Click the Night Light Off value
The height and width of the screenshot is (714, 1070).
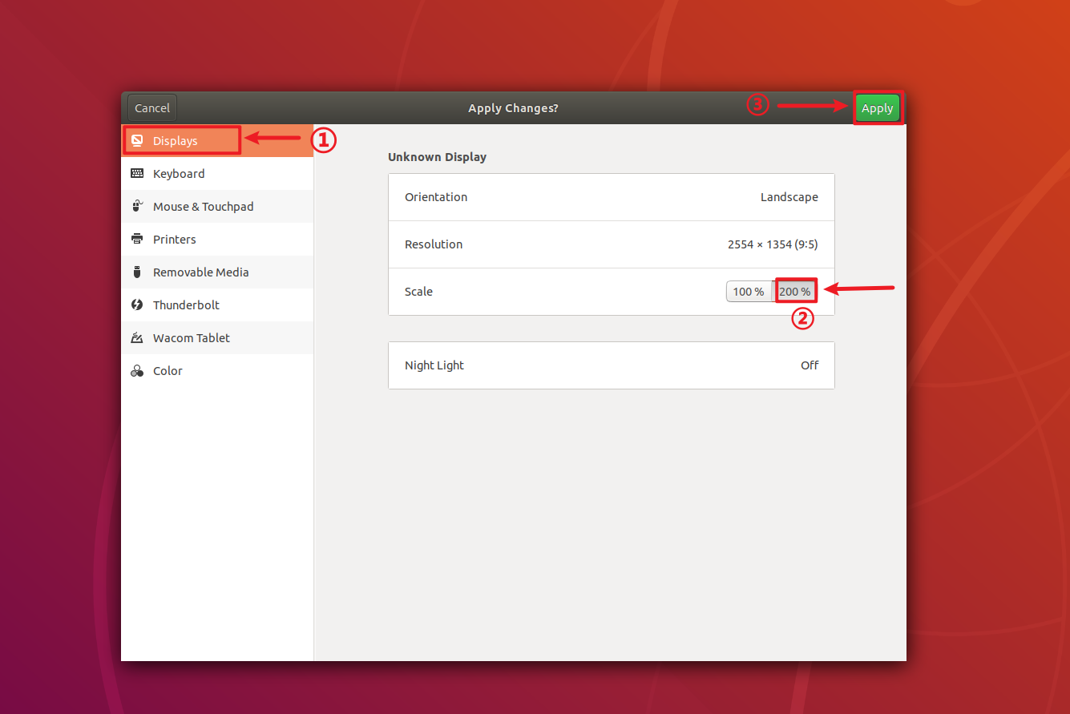pos(810,365)
